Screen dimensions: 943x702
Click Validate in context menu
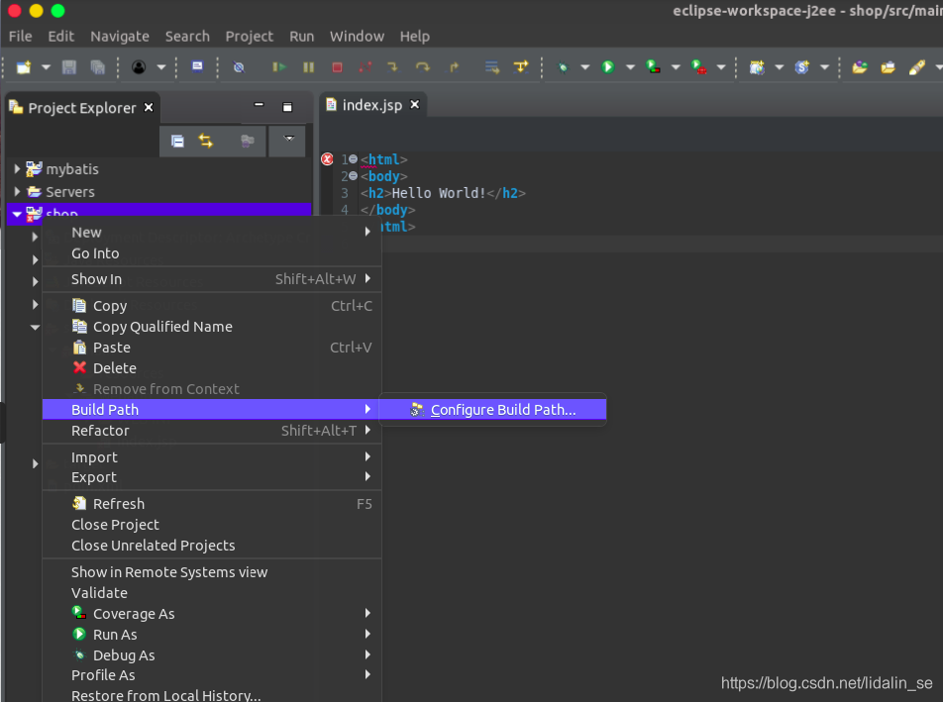point(212,593)
